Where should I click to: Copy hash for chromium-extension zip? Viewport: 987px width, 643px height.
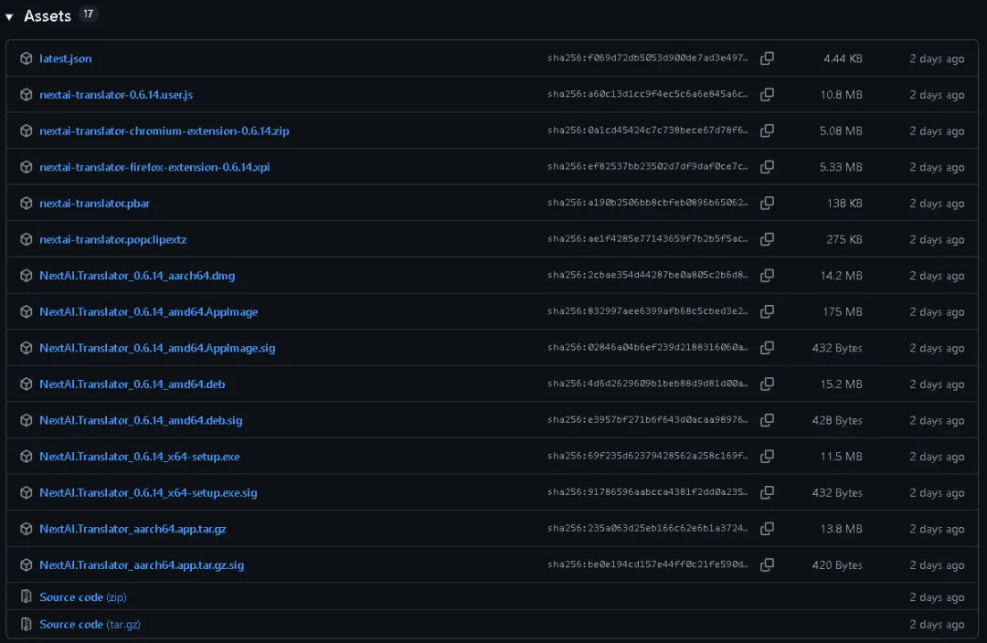pyautogui.click(x=767, y=131)
